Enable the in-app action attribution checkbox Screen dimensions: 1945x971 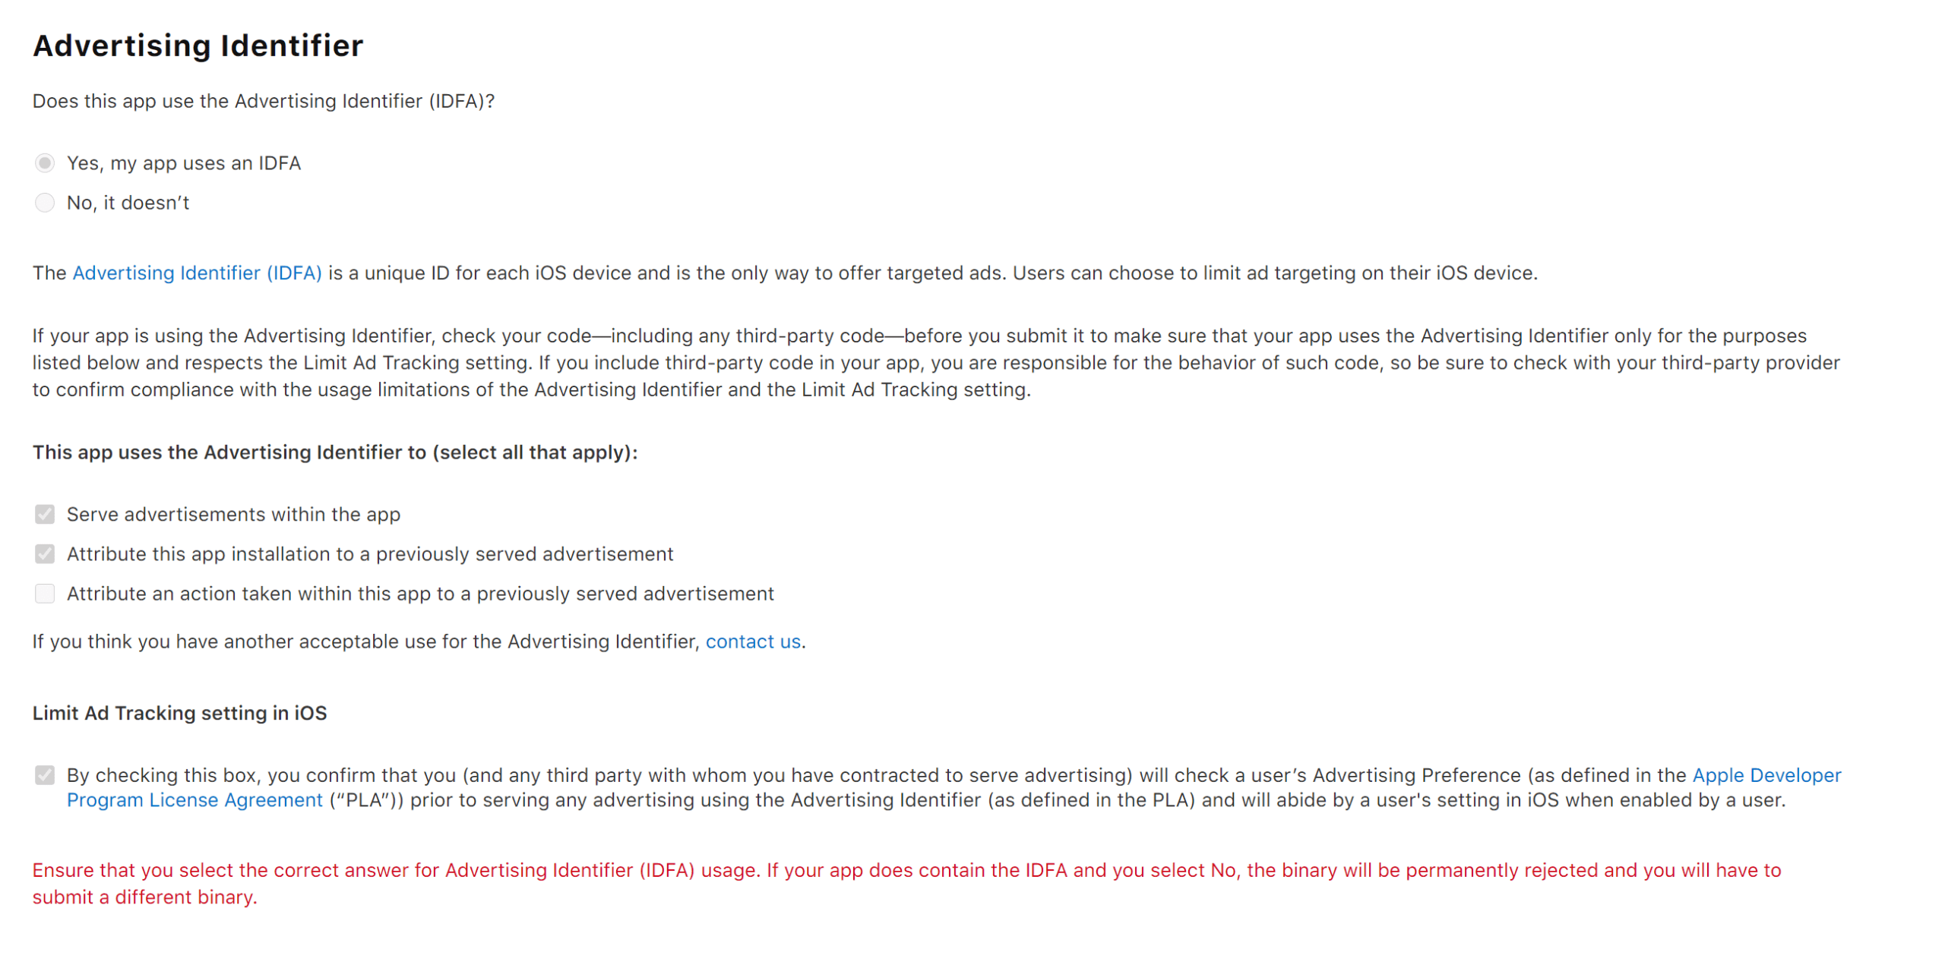tap(45, 594)
